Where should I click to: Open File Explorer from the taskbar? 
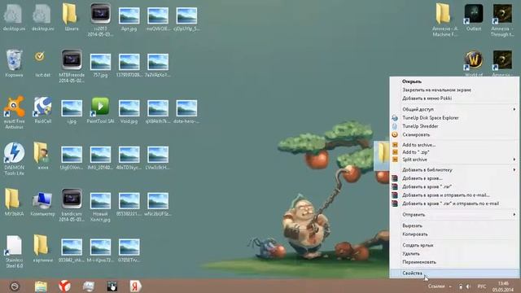click(41, 286)
